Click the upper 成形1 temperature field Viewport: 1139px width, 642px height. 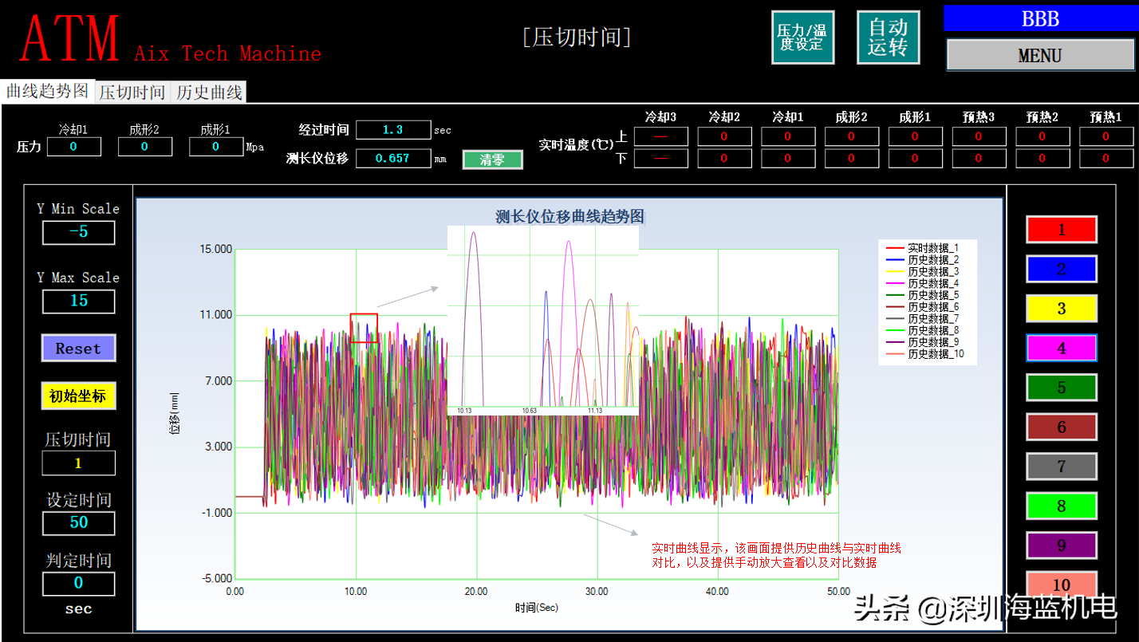(x=916, y=136)
